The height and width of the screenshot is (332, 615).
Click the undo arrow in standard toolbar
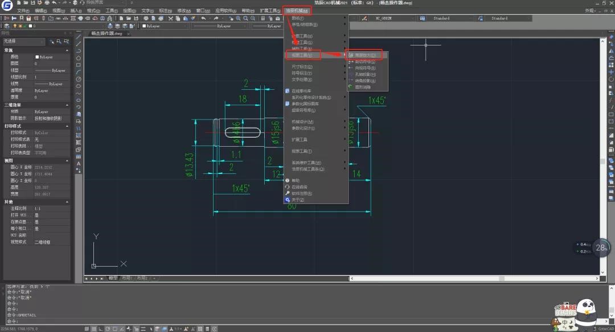point(203,18)
